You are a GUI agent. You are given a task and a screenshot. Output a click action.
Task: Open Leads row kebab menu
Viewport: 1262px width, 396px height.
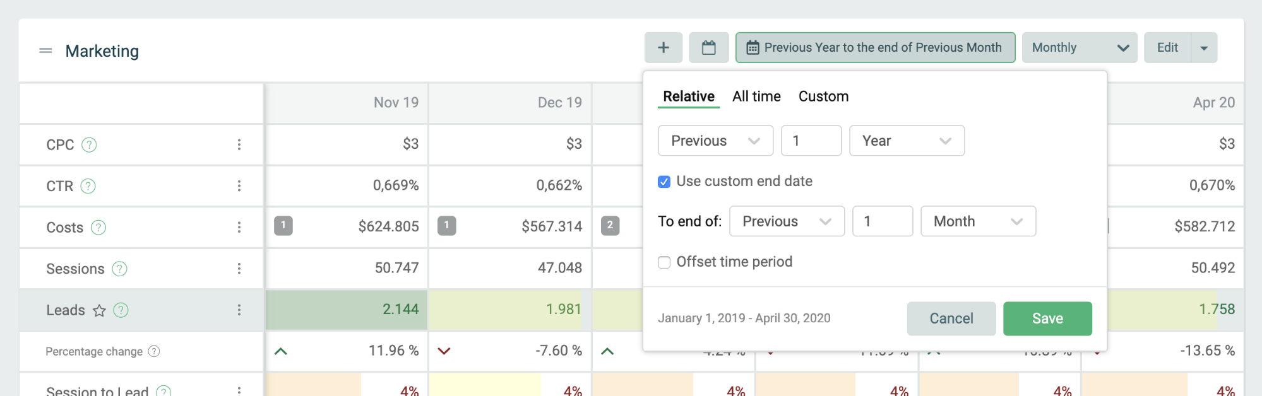(x=239, y=310)
